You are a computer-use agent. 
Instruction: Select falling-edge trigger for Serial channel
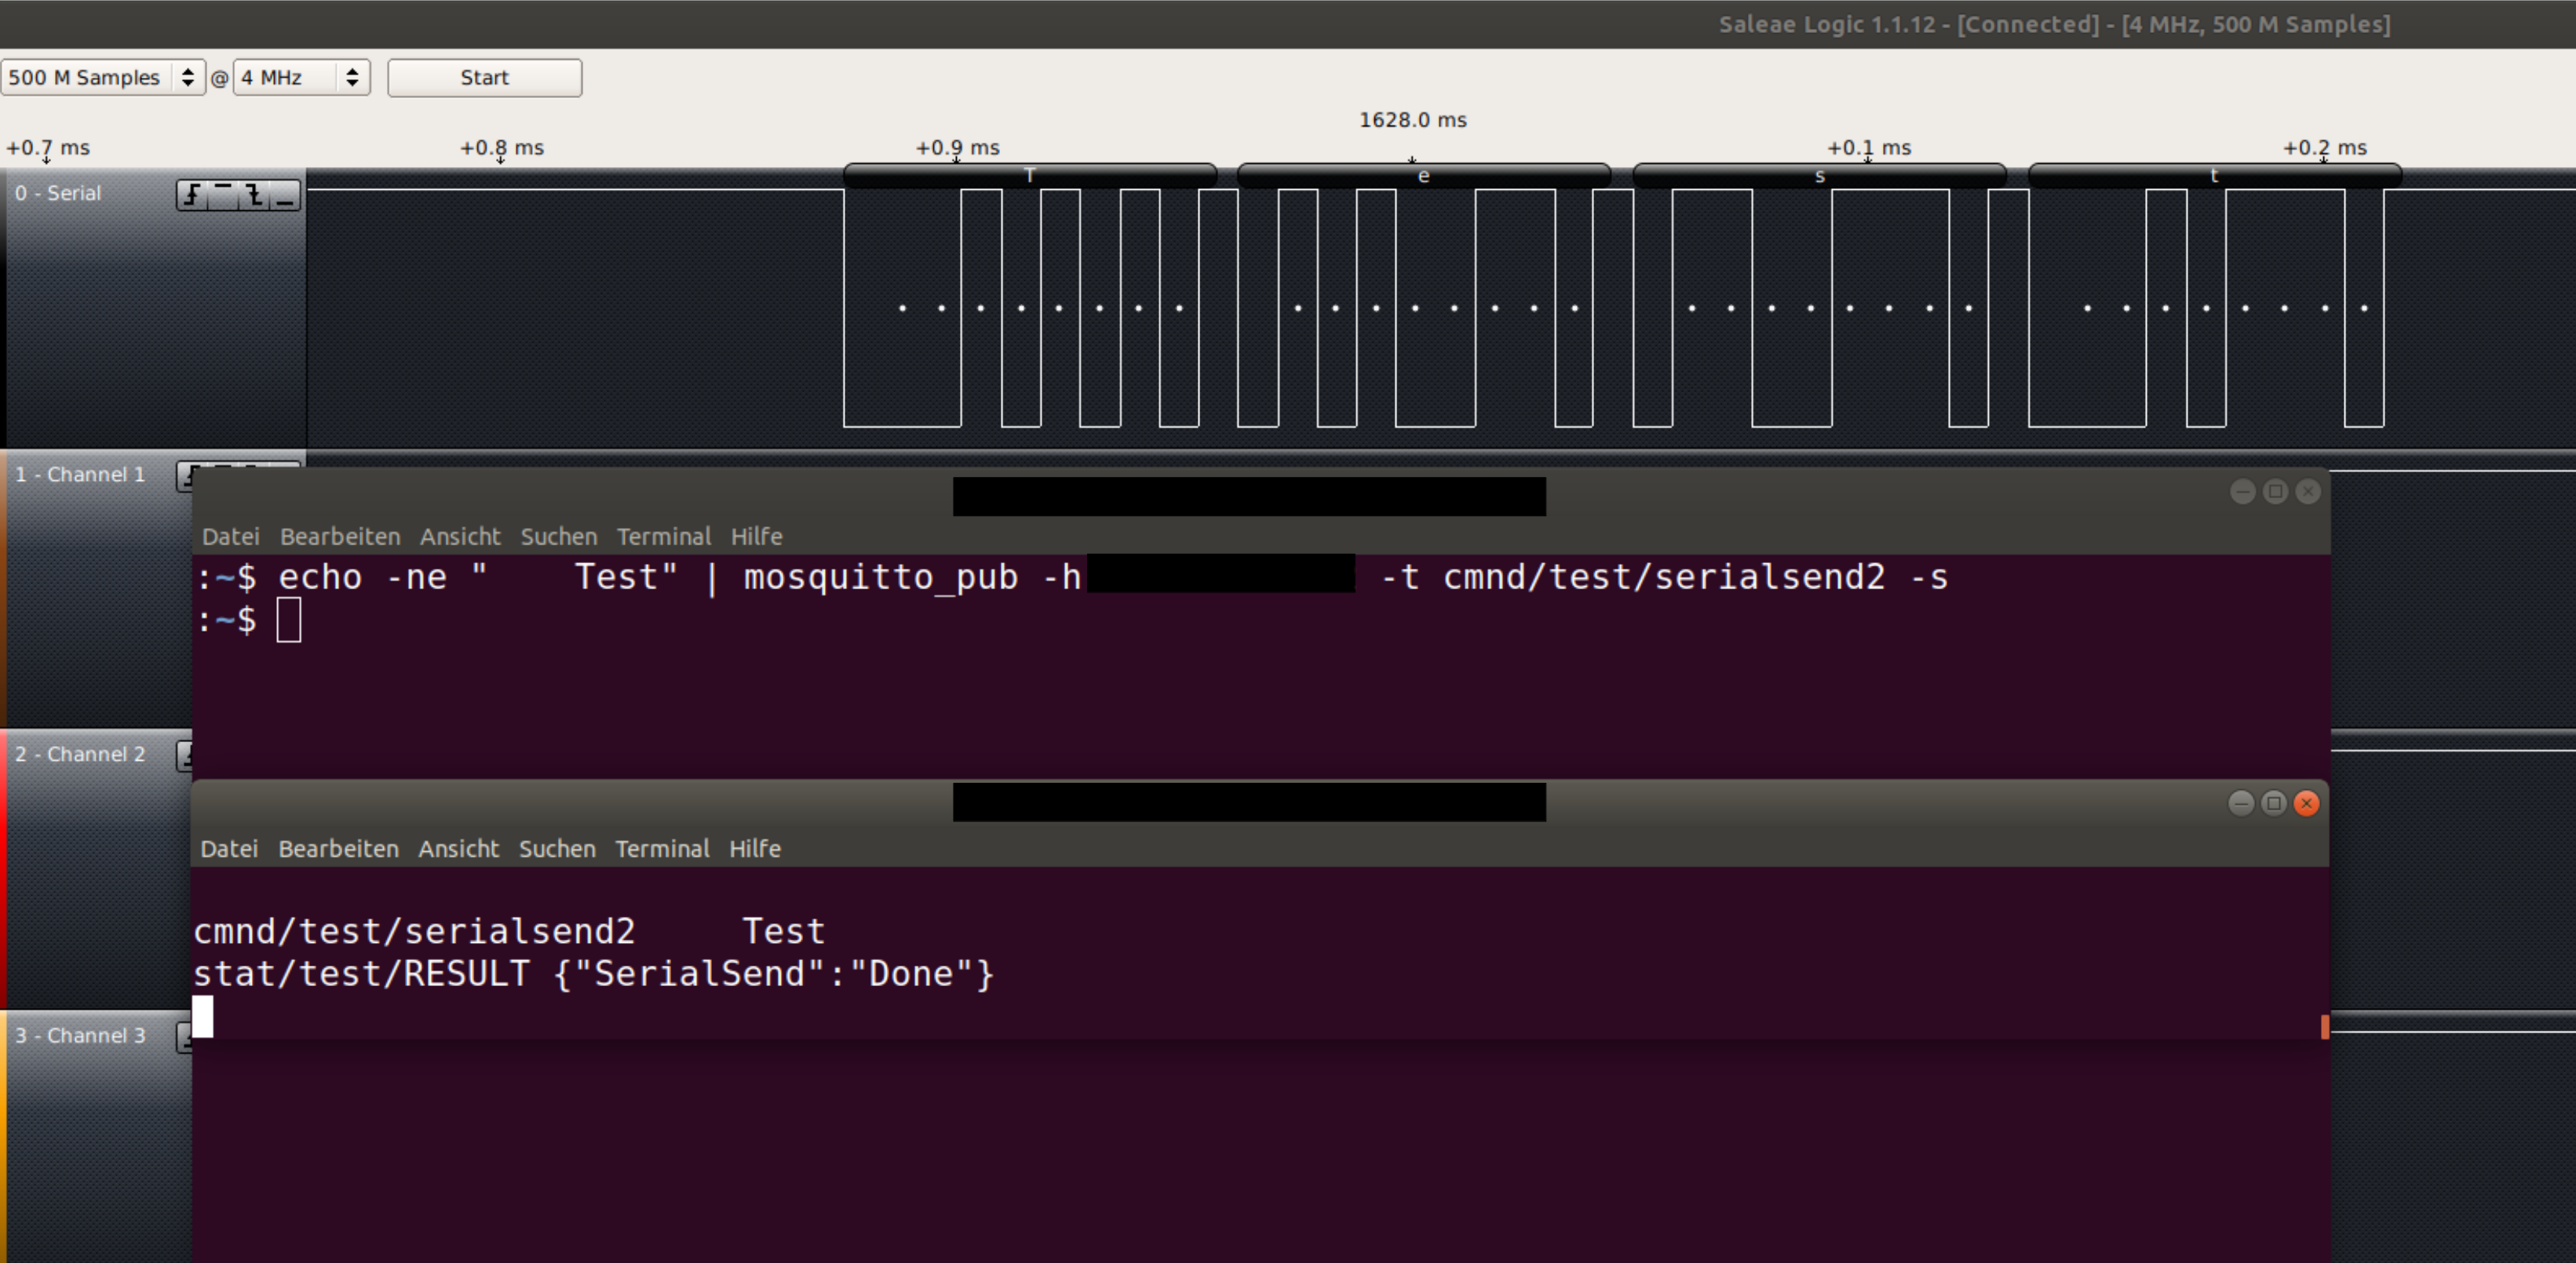click(254, 196)
